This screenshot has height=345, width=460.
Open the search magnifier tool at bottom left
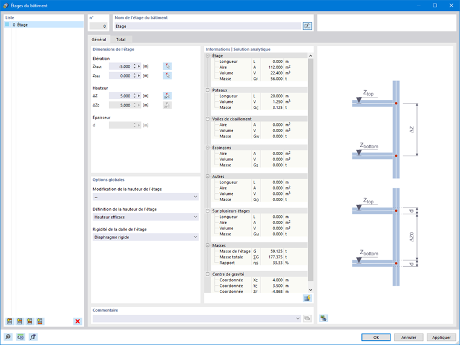[x=8, y=337]
